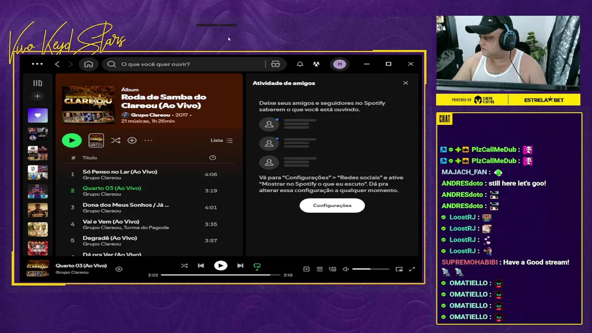Go back with the left arrow

pyautogui.click(x=57, y=64)
